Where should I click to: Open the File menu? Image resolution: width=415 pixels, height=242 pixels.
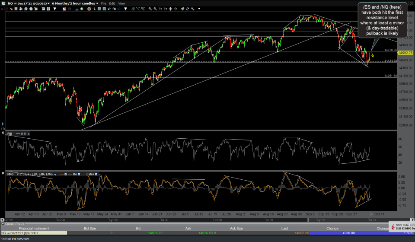click(x=103, y=3)
